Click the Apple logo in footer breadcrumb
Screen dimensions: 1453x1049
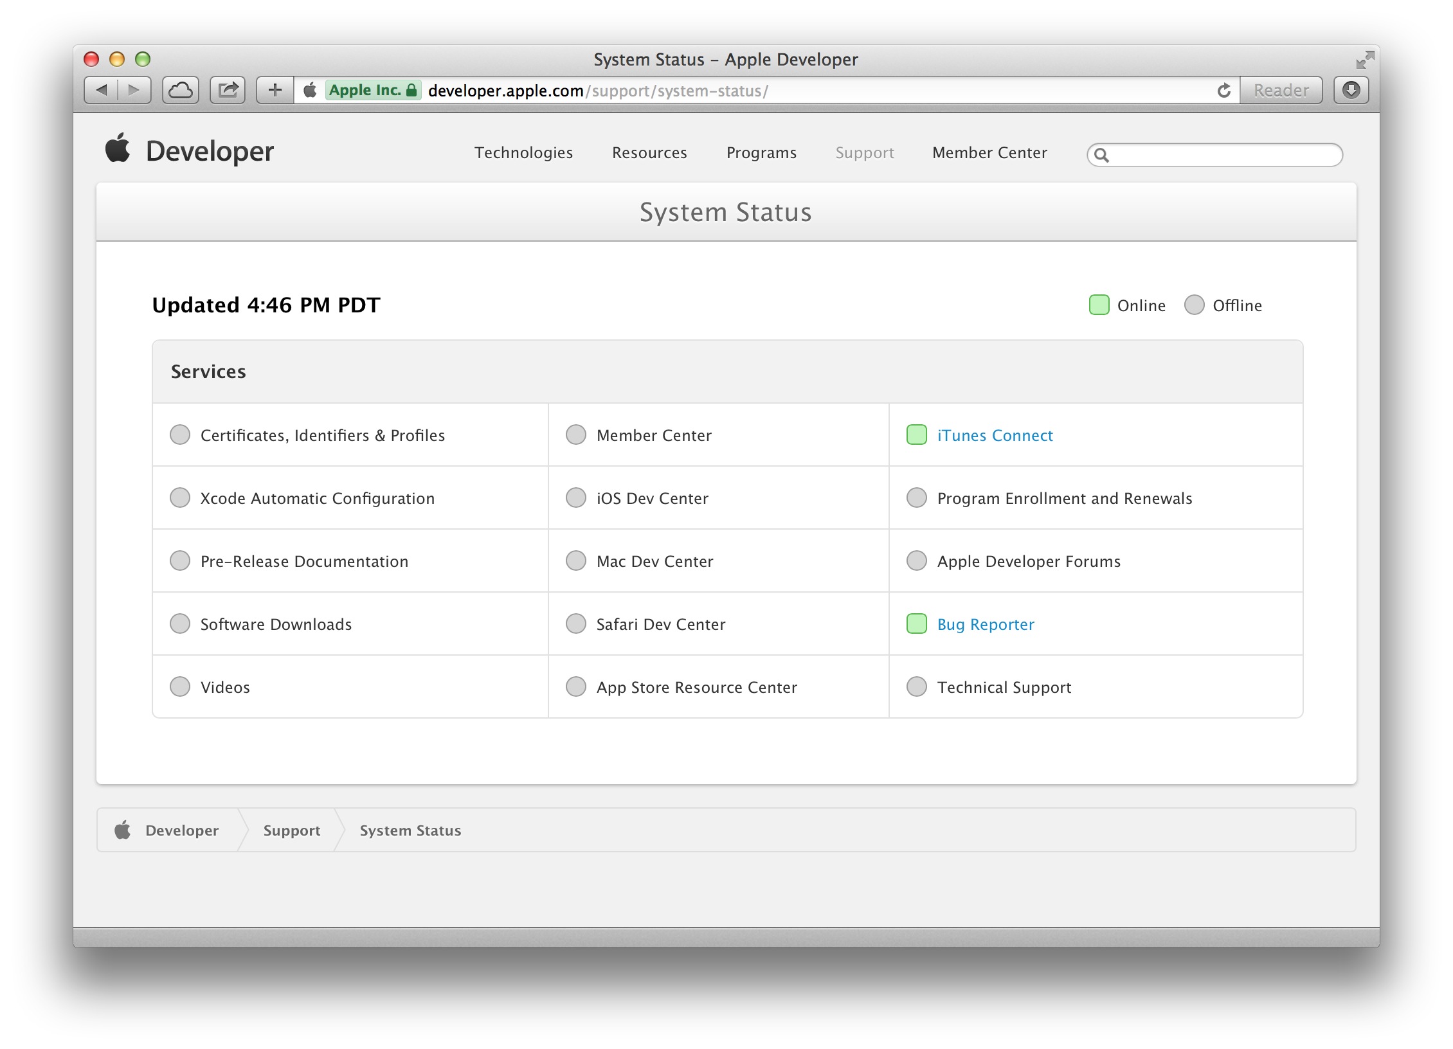[123, 829]
